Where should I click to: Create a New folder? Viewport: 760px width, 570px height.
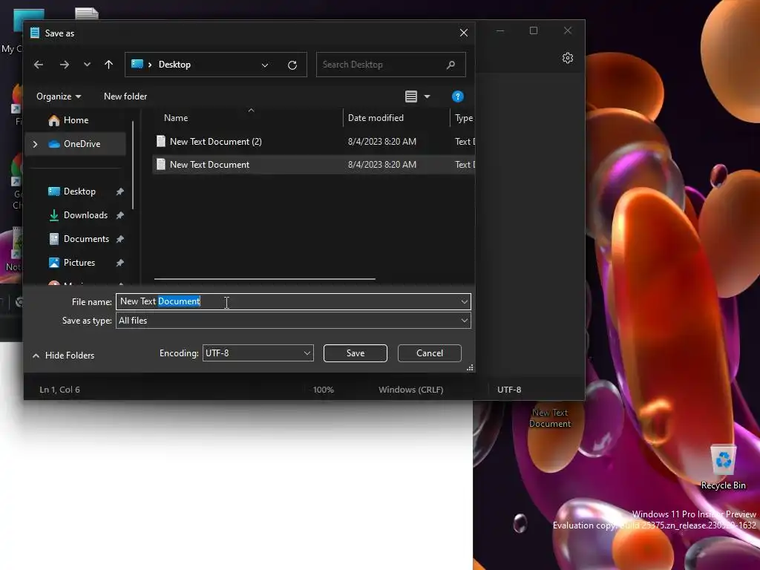pos(125,96)
